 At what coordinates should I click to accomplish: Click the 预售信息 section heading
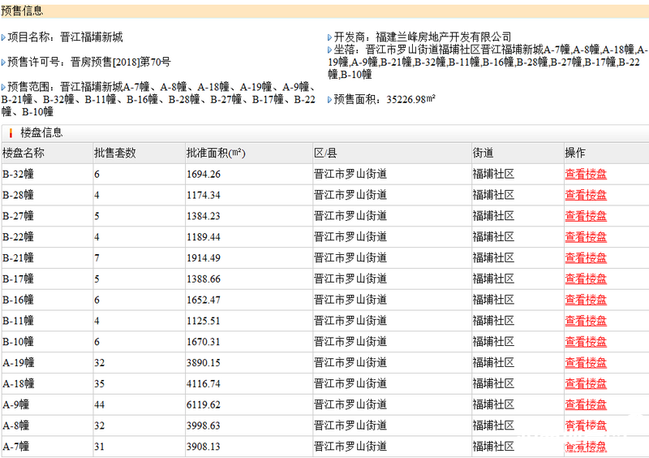click(22, 11)
